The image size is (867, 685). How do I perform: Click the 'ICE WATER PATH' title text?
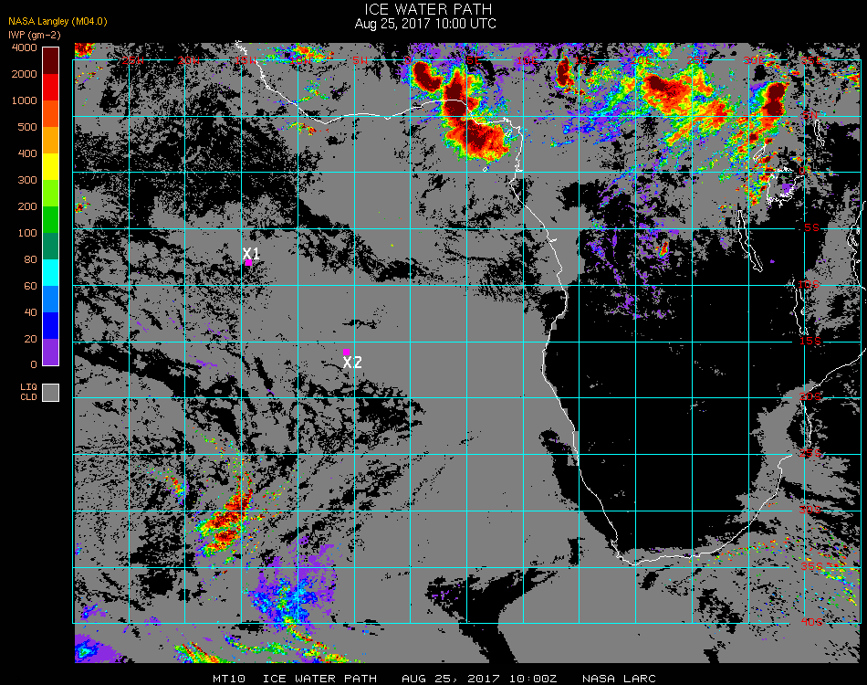428,9
